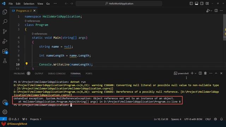Close the Program.cs tab
The height and width of the screenshot is (127, 226).
click(x=35, y=11)
